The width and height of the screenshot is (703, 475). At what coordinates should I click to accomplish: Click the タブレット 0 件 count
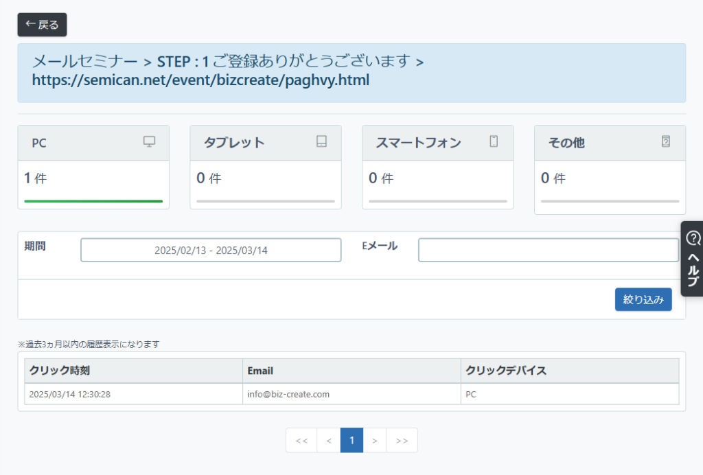pos(209,178)
